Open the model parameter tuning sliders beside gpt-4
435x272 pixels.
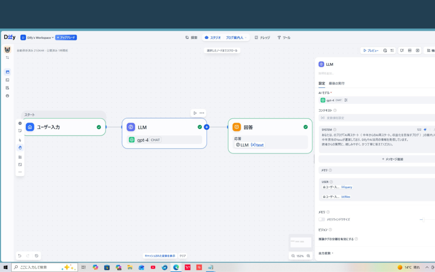(x=346, y=100)
